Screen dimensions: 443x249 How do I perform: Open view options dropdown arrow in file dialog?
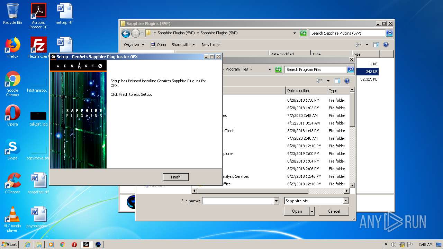click(328, 81)
